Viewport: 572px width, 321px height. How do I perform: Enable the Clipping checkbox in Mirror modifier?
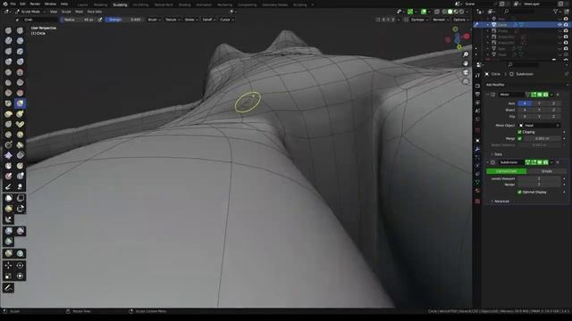(x=519, y=132)
